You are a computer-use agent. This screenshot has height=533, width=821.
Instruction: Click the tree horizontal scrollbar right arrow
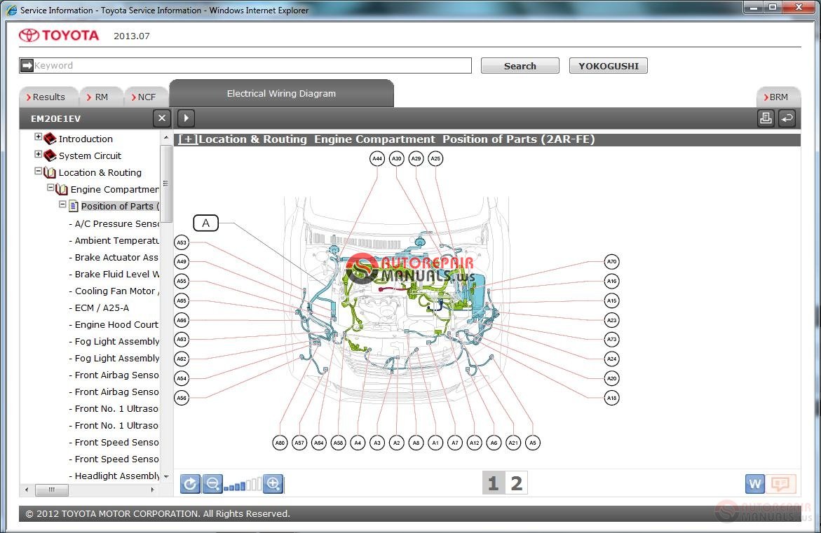pos(152,490)
